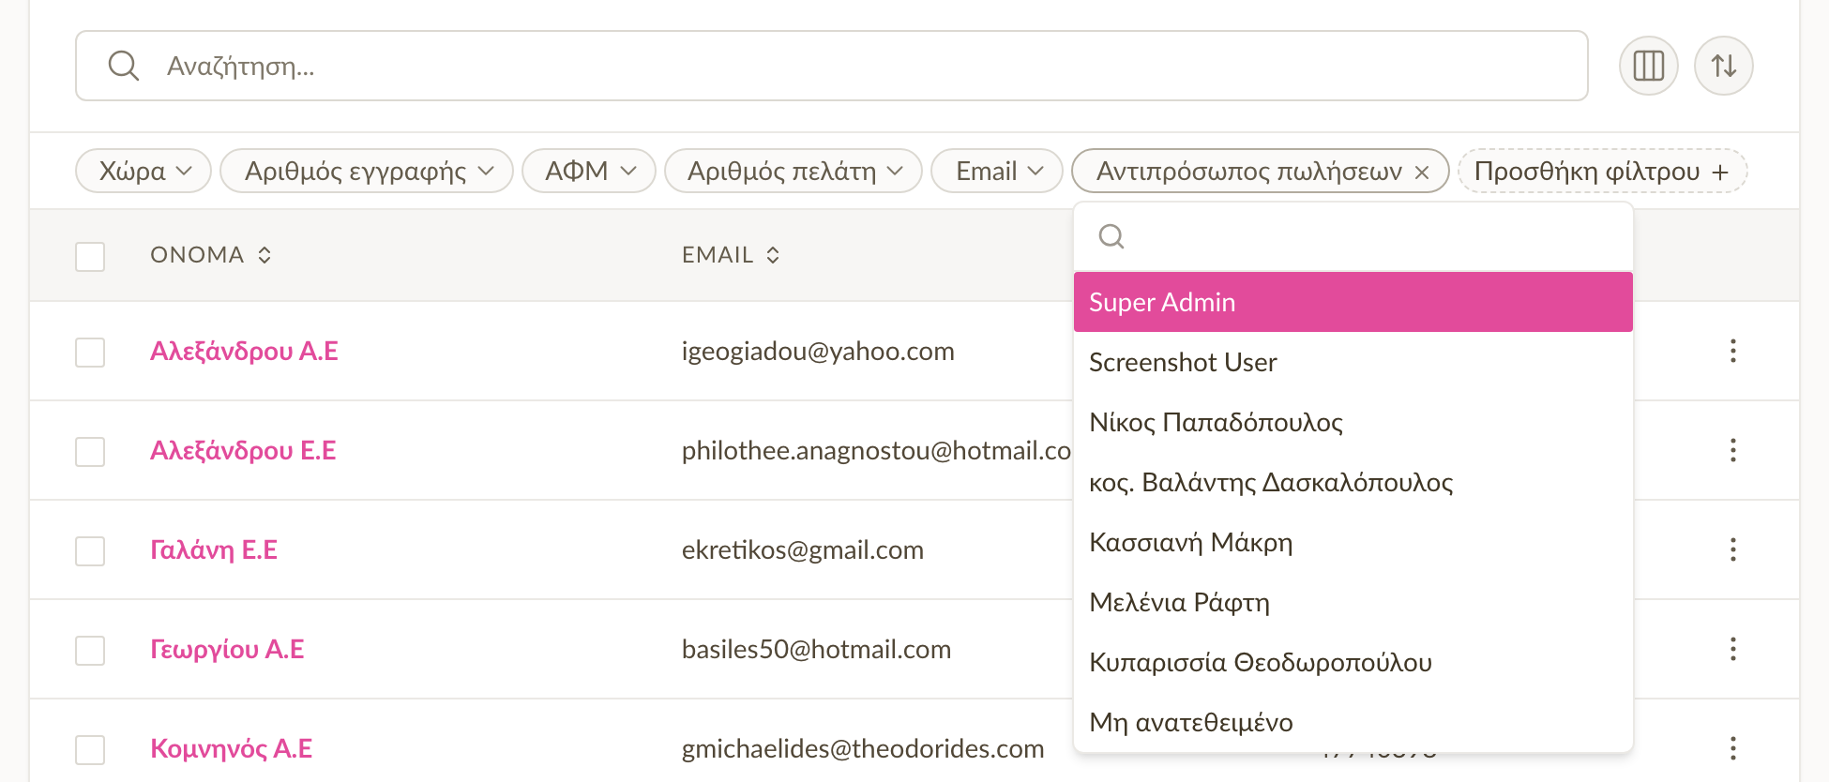Image resolution: width=1829 pixels, height=782 pixels.
Task: Open the ΑΦΜ filter dropdown
Action: 589,171
